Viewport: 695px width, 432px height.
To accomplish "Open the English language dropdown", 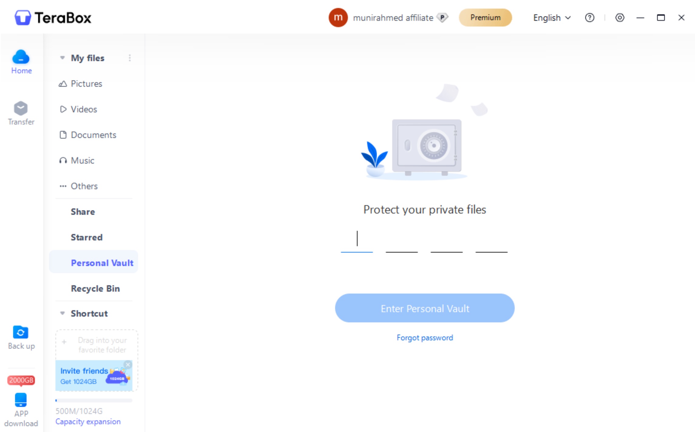I will pos(552,18).
